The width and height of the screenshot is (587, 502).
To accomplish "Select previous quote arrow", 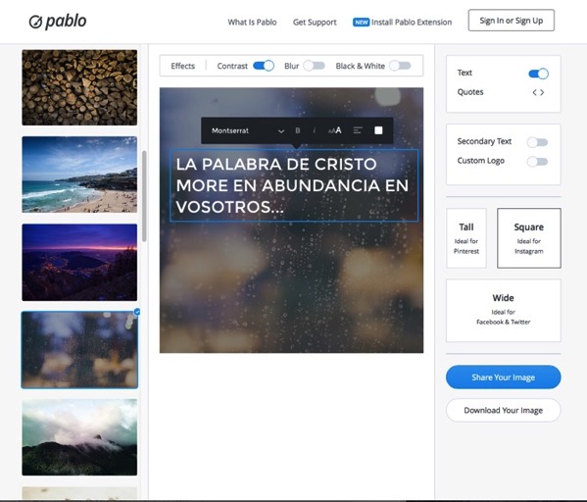I will pyautogui.click(x=535, y=92).
